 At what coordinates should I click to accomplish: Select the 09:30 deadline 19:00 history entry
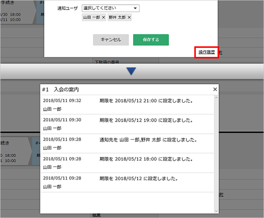[127, 124]
